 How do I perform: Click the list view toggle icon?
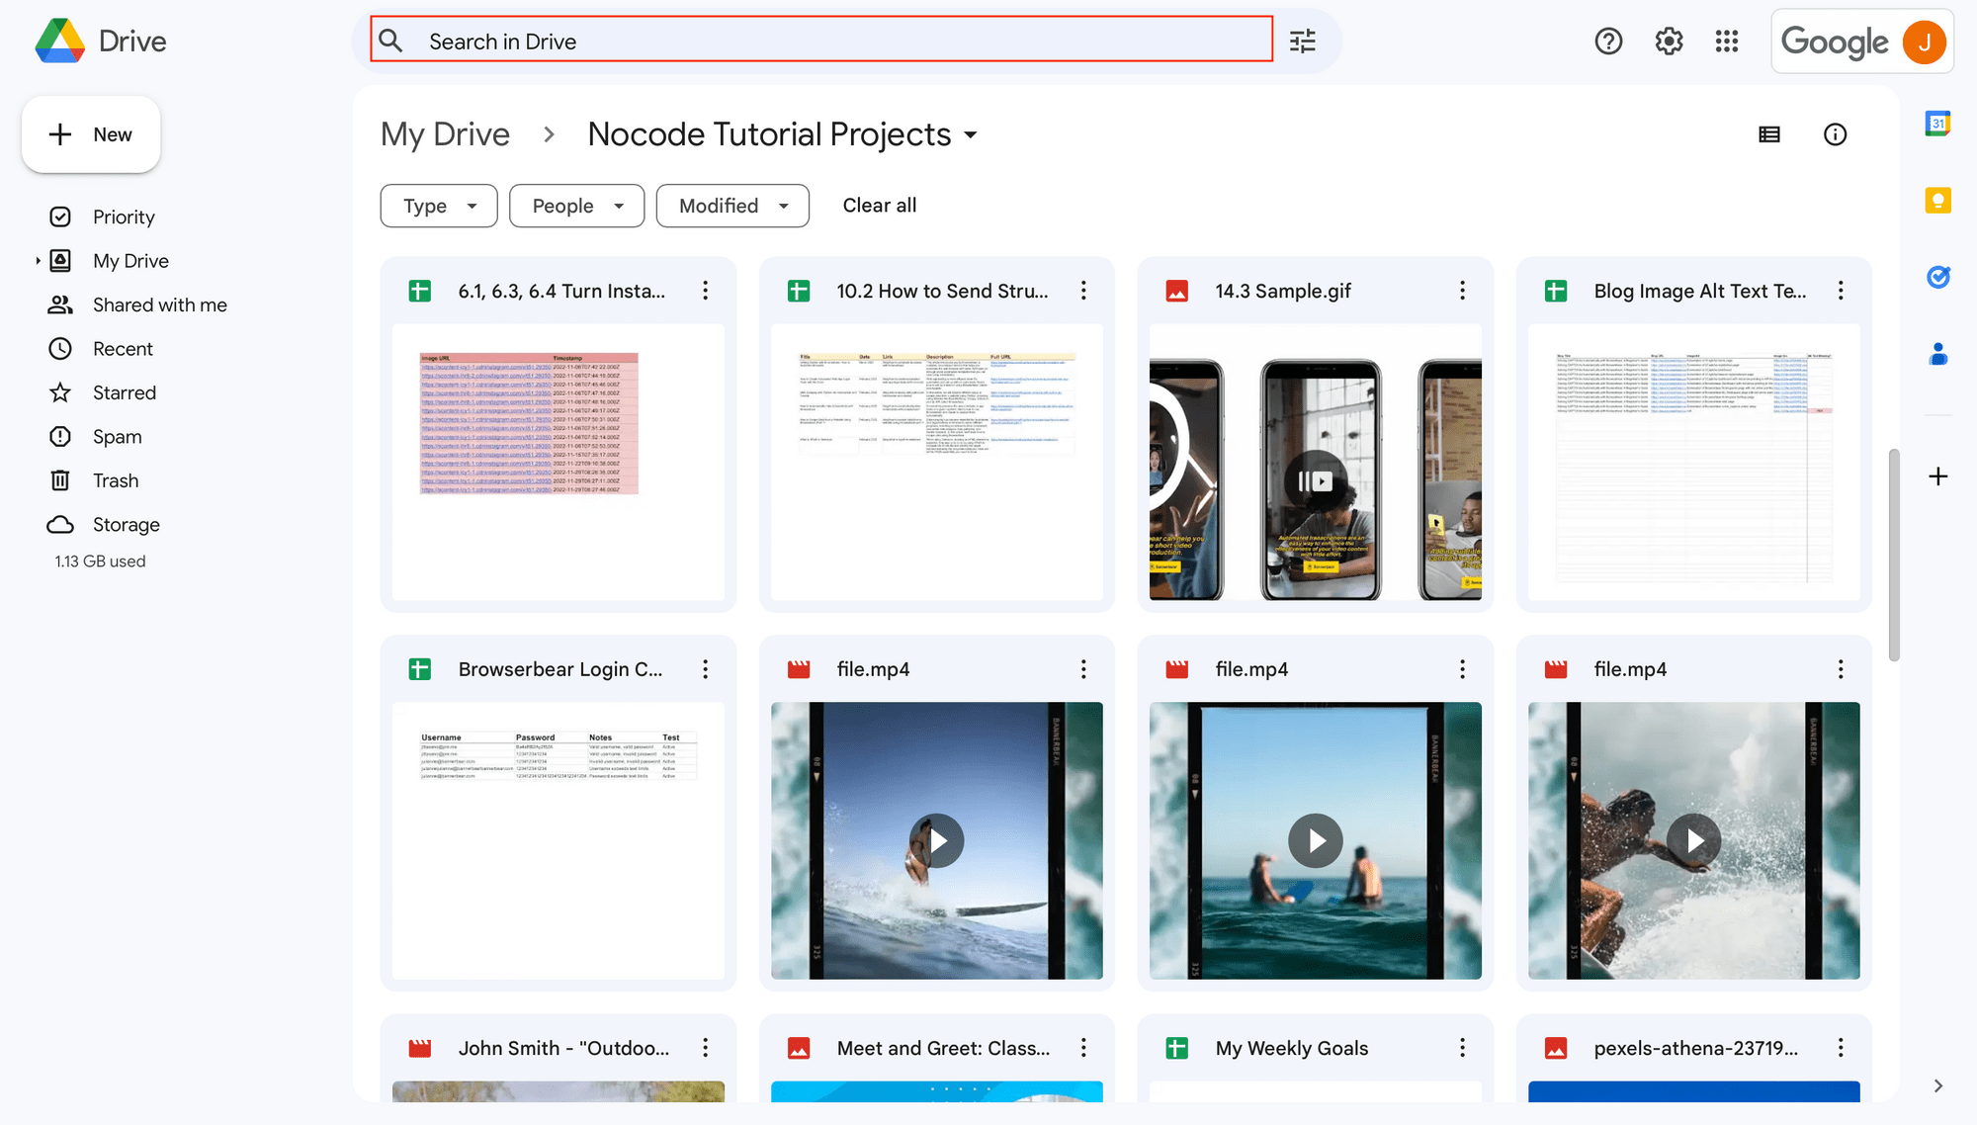click(1769, 133)
